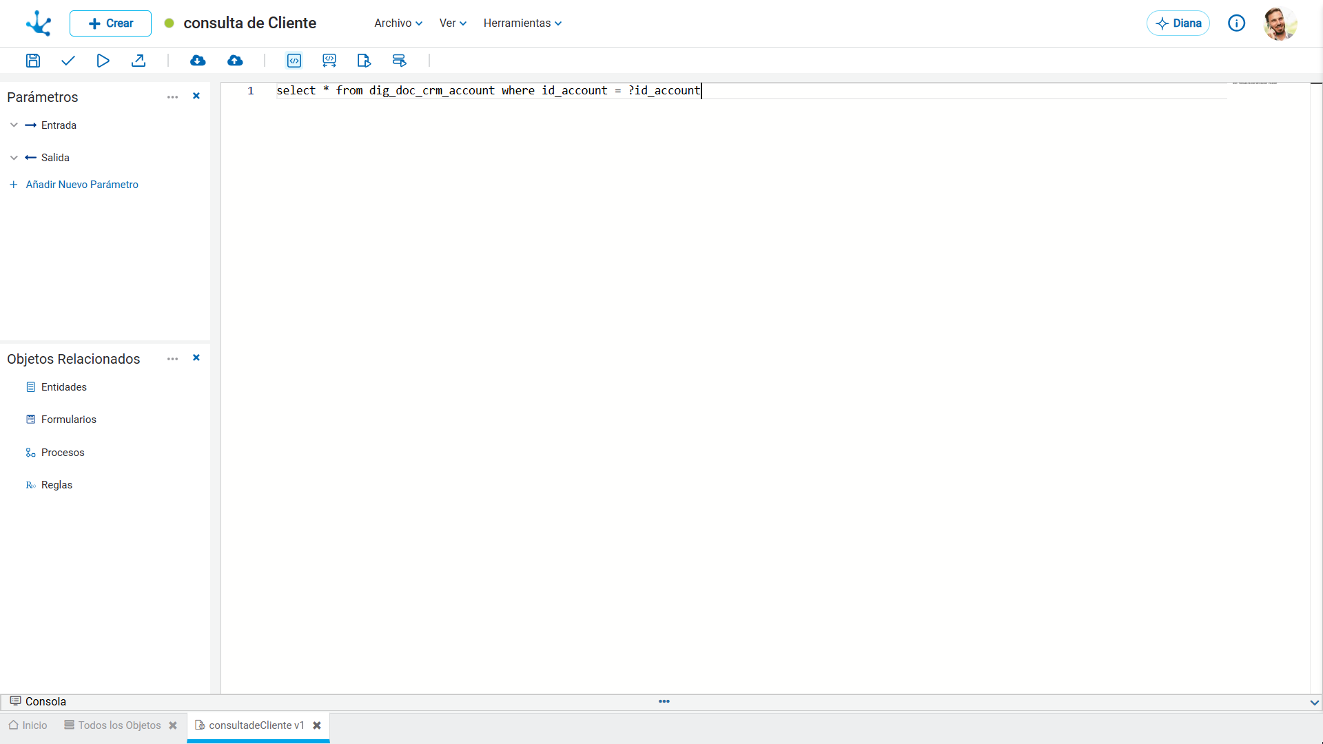This screenshot has height=744, width=1323.
Task: Collapse the Salida parameters group
Action: (x=14, y=158)
